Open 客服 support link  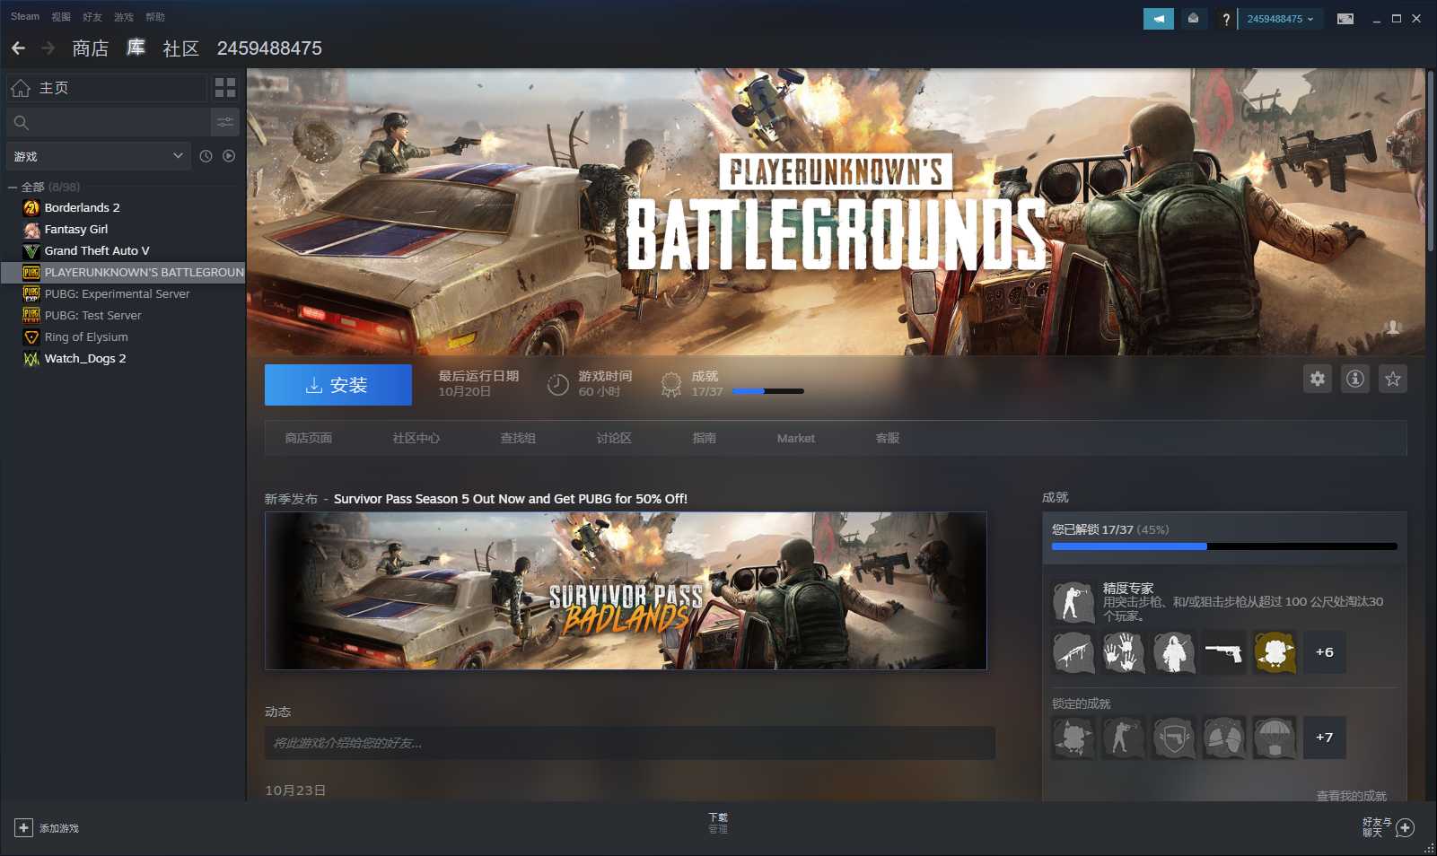[x=888, y=438]
